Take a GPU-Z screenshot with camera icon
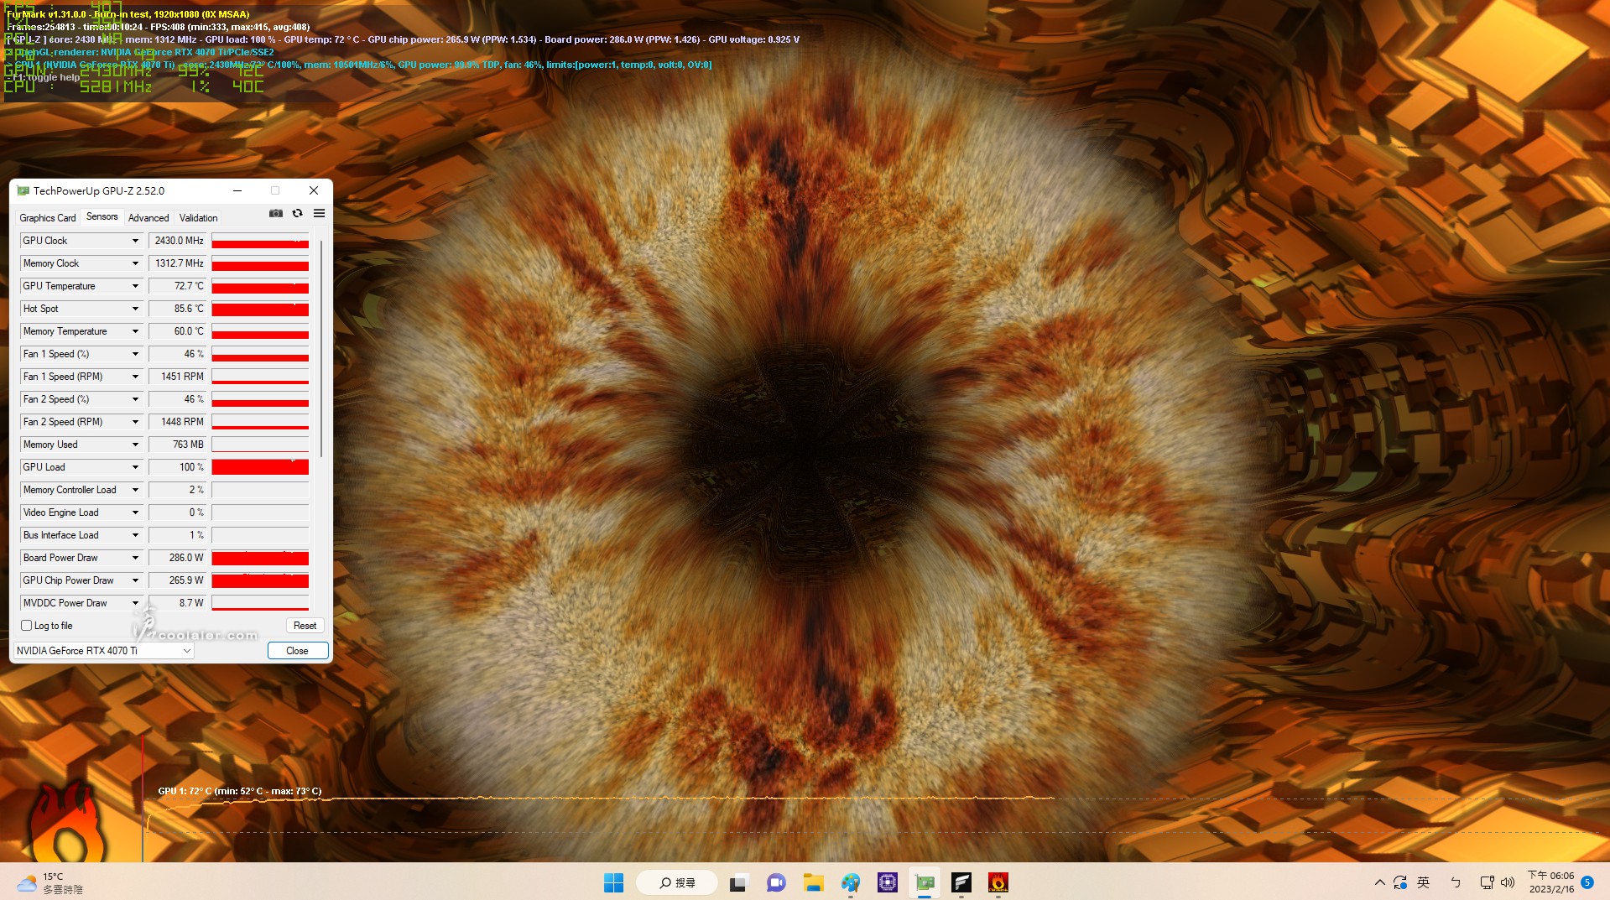 point(275,214)
